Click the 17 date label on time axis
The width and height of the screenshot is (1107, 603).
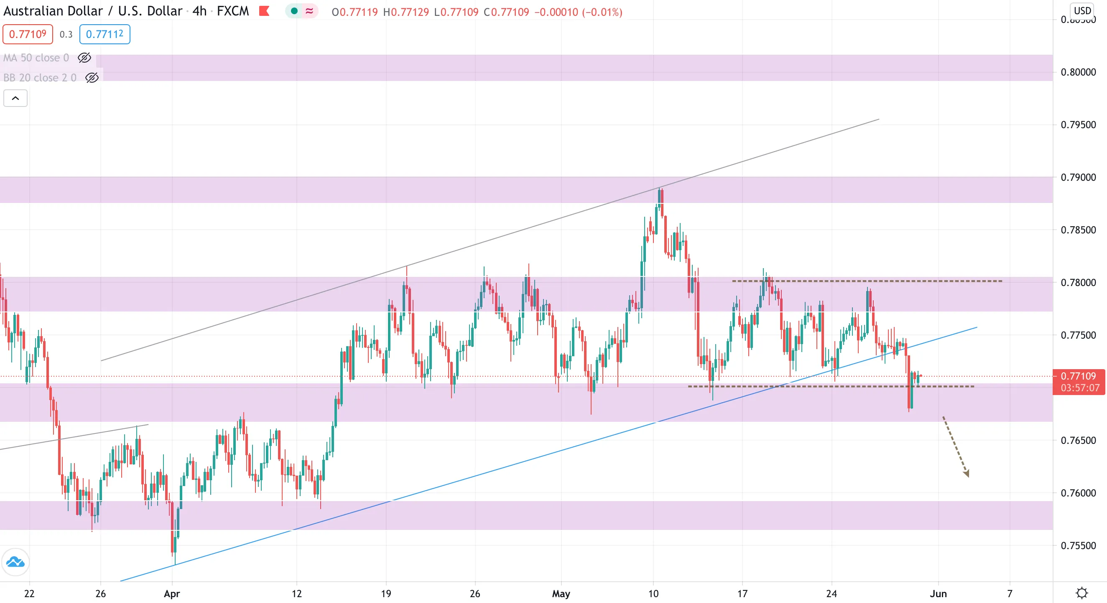click(x=742, y=593)
